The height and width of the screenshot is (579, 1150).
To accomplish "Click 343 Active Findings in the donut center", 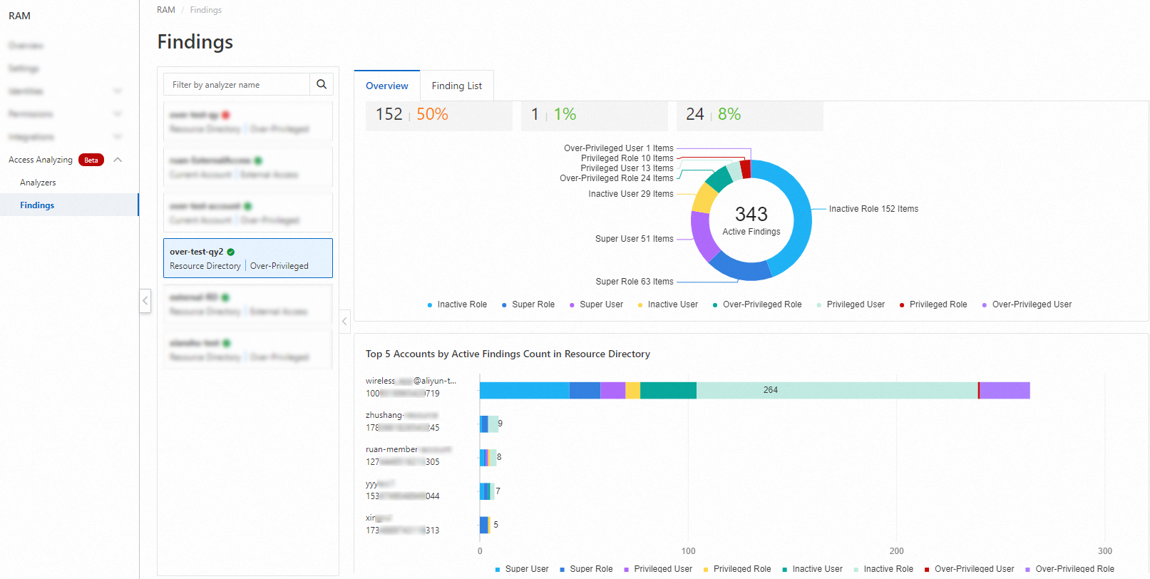I will point(751,220).
